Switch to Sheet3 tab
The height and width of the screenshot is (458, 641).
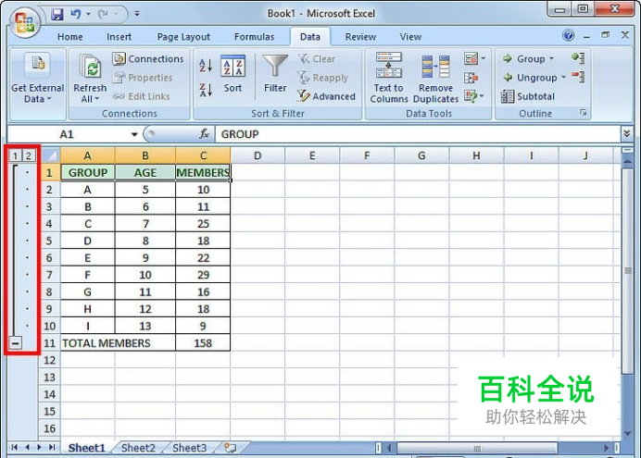coord(189,448)
